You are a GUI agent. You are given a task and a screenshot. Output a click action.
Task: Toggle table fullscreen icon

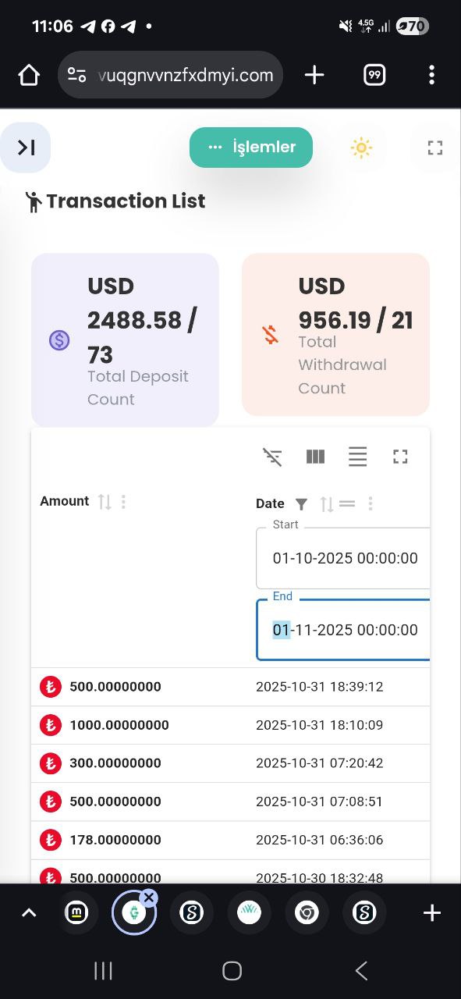click(400, 457)
